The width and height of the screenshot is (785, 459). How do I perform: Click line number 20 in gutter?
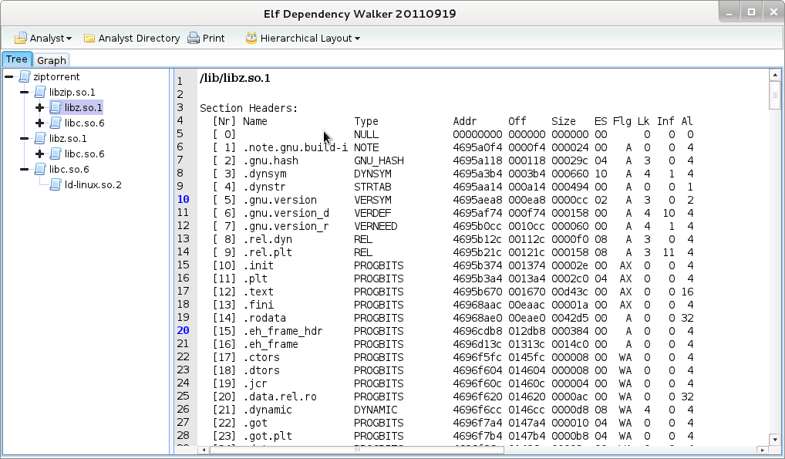pos(184,331)
